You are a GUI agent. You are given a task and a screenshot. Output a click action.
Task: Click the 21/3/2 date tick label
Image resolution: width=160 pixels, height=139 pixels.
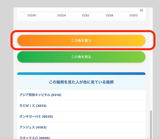point(85,16)
